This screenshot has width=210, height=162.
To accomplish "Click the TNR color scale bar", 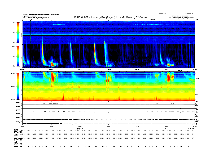I will coord(18,86).
